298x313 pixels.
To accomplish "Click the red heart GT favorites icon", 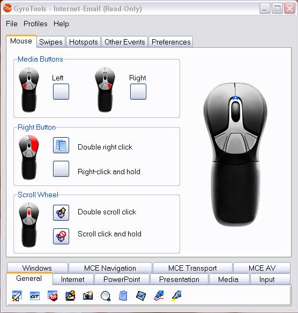I will [53, 295].
